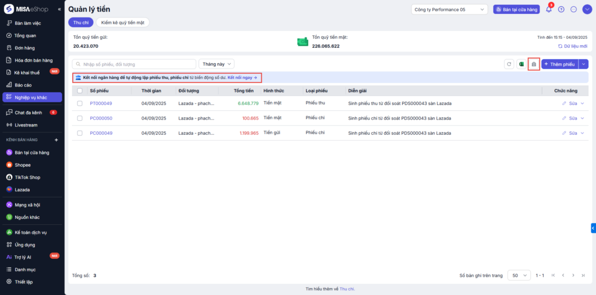Screen dimensions: 596x295
Task: Add a sales channel with plus icon
Action: pyautogui.click(x=56, y=140)
